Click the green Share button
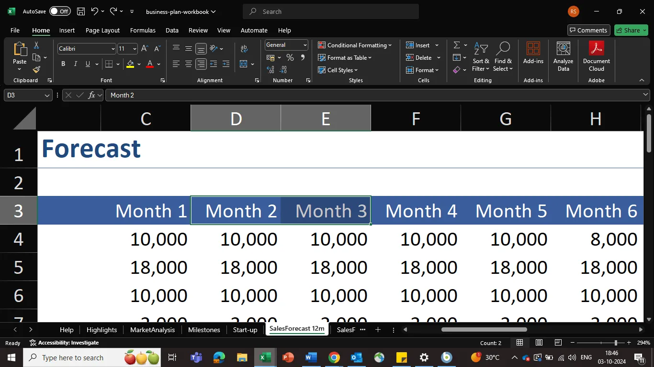 (631, 30)
